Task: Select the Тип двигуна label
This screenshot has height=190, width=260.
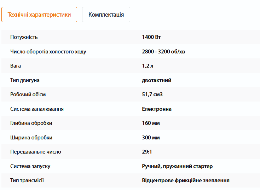Action: [25, 80]
